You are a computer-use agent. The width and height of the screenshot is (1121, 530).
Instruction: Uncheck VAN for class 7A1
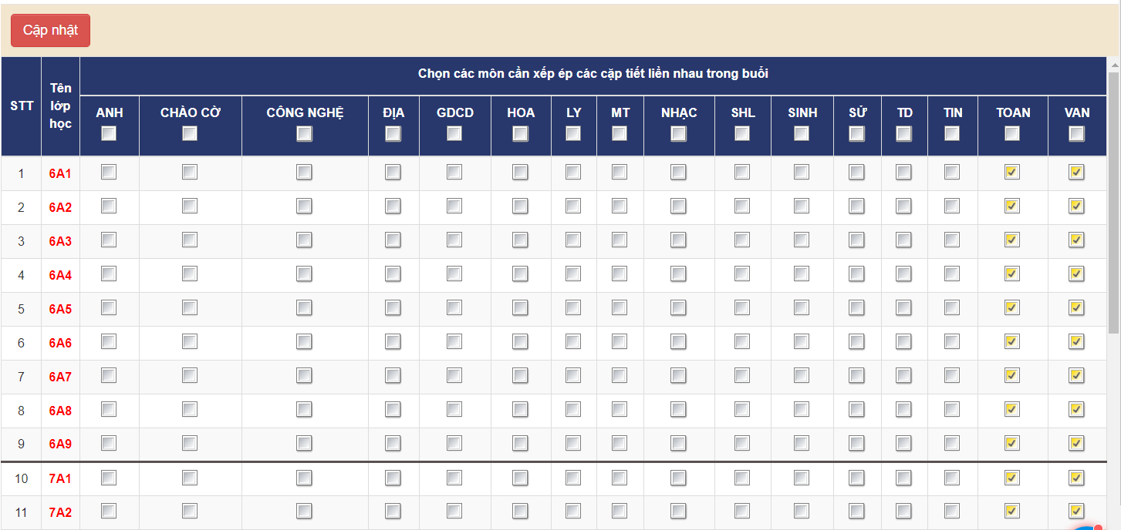(1076, 478)
